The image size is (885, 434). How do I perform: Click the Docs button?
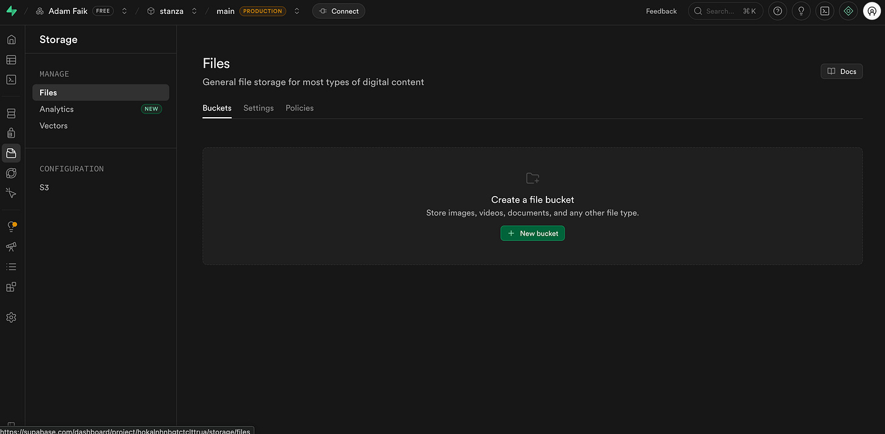click(842, 72)
